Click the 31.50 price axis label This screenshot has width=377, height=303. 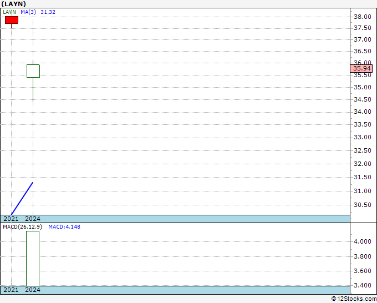pyautogui.click(x=363, y=177)
